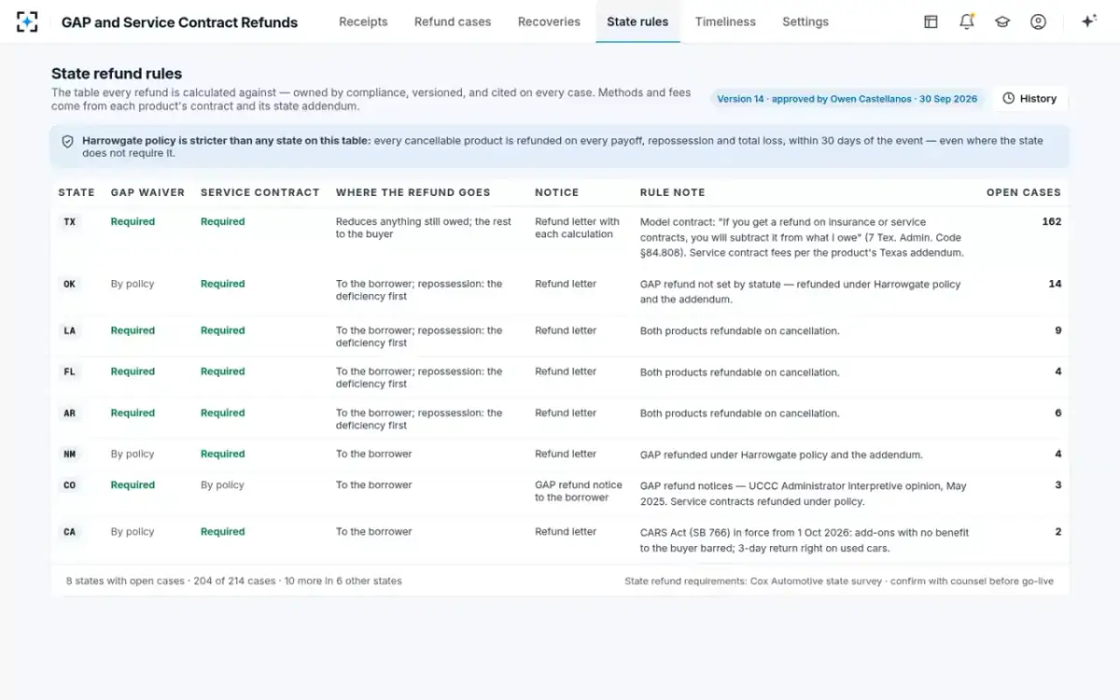This screenshot has width=1120, height=700.
Task: Click the "By policy" service contract cell for CO
Action: click(x=222, y=485)
